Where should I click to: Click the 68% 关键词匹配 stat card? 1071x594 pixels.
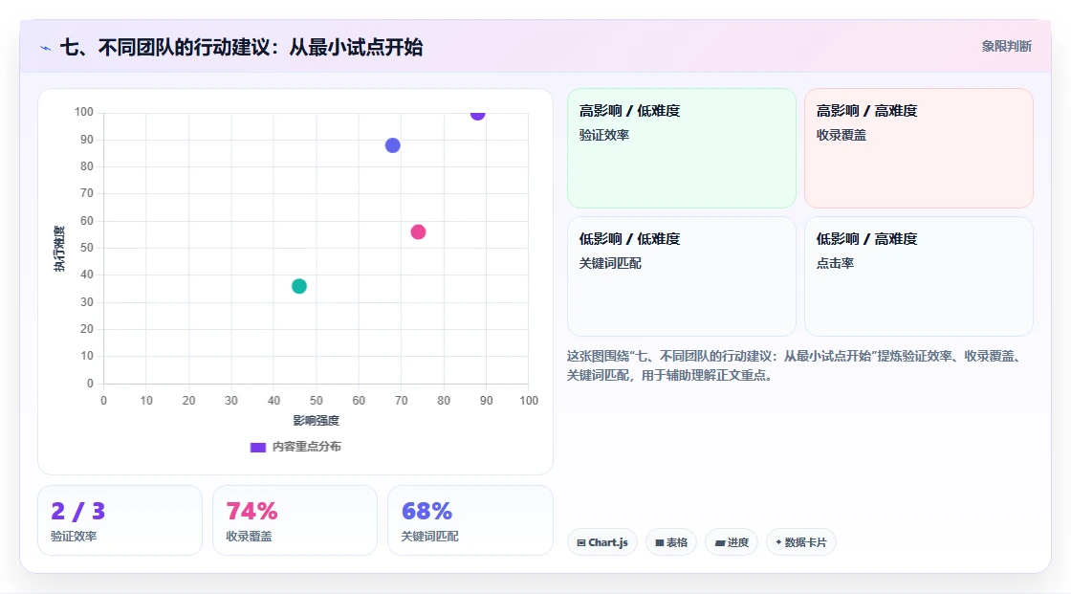[x=470, y=521]
